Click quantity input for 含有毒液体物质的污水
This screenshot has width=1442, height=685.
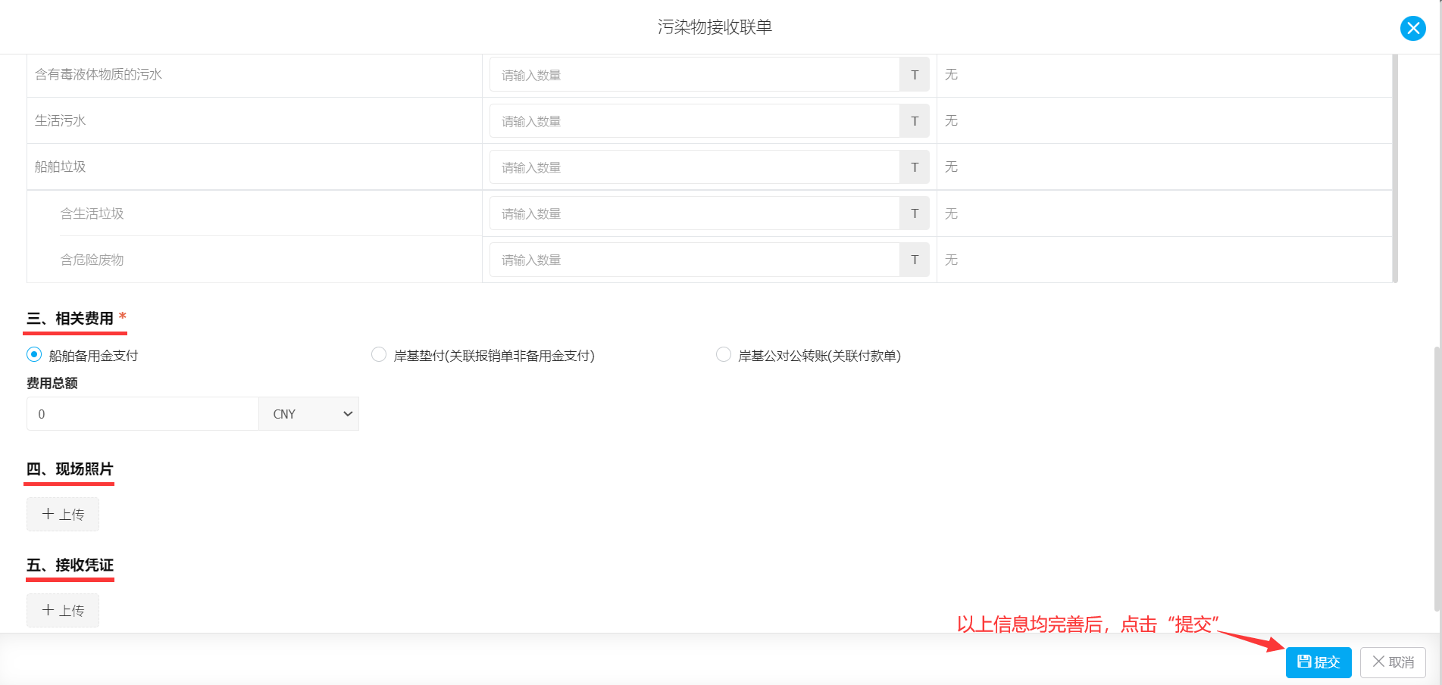(694, 75)
